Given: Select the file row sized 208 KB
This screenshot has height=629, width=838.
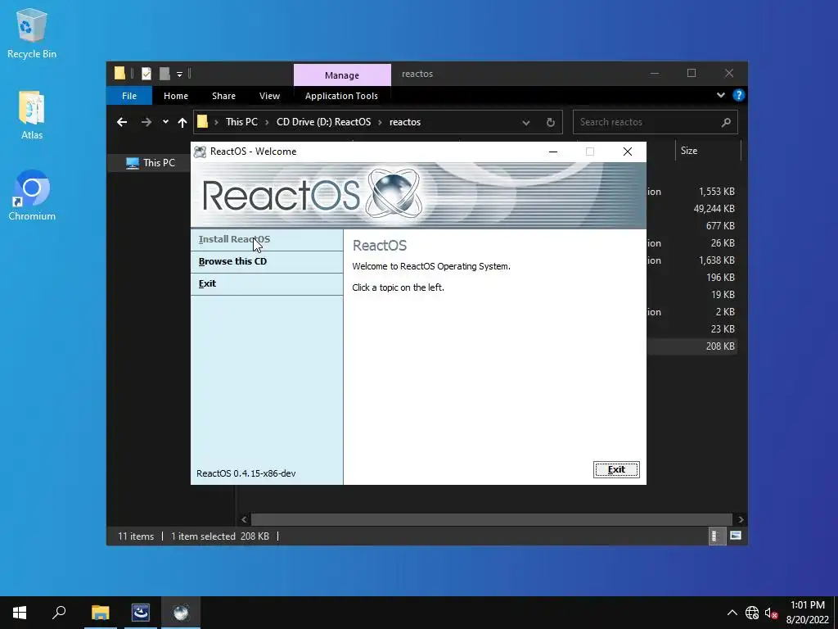Looking at the screenshot, I should click(x=692, y=346).
